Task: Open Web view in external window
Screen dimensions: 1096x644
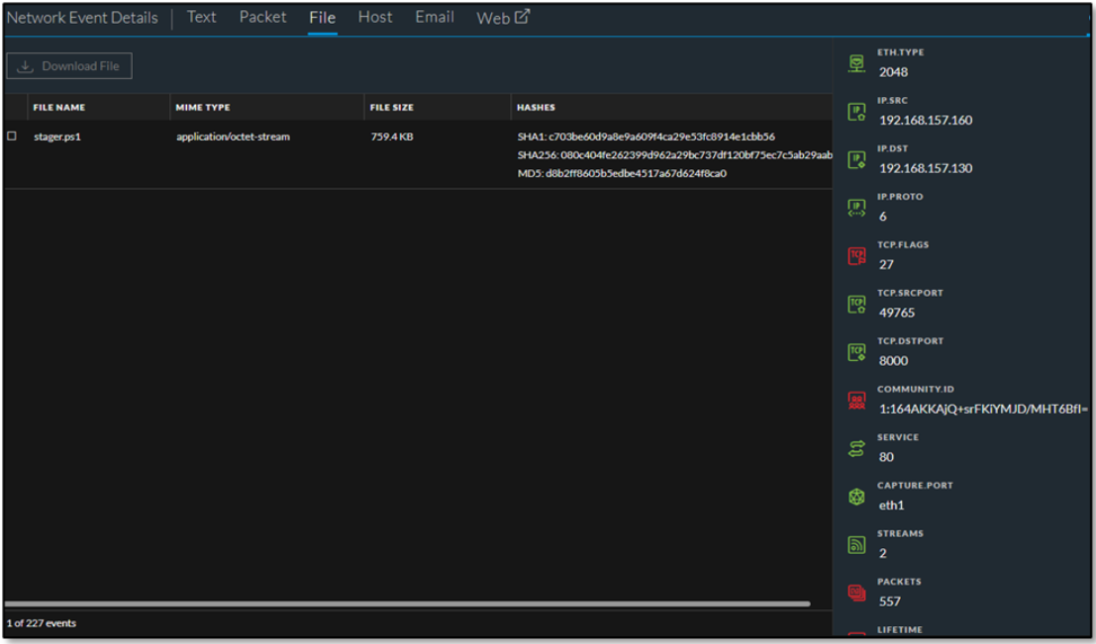Action: tap(503, 18)
